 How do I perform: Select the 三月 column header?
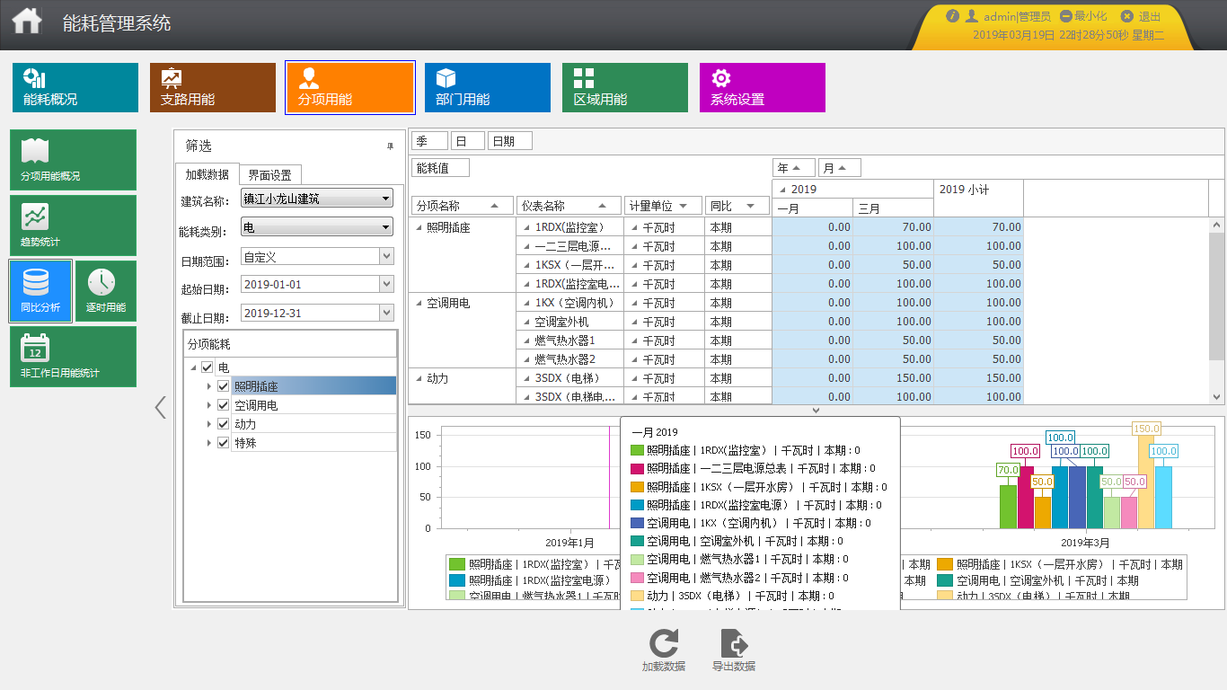(893, 208)
